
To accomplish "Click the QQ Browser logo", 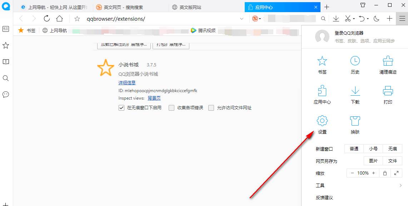I will pyautogui.click(x=6, y=6).
